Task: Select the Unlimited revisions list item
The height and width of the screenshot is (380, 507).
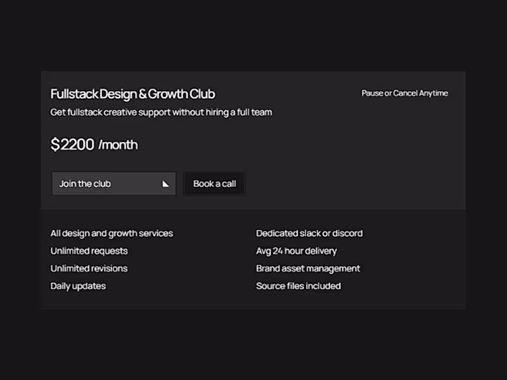Action: pos(89,268)
